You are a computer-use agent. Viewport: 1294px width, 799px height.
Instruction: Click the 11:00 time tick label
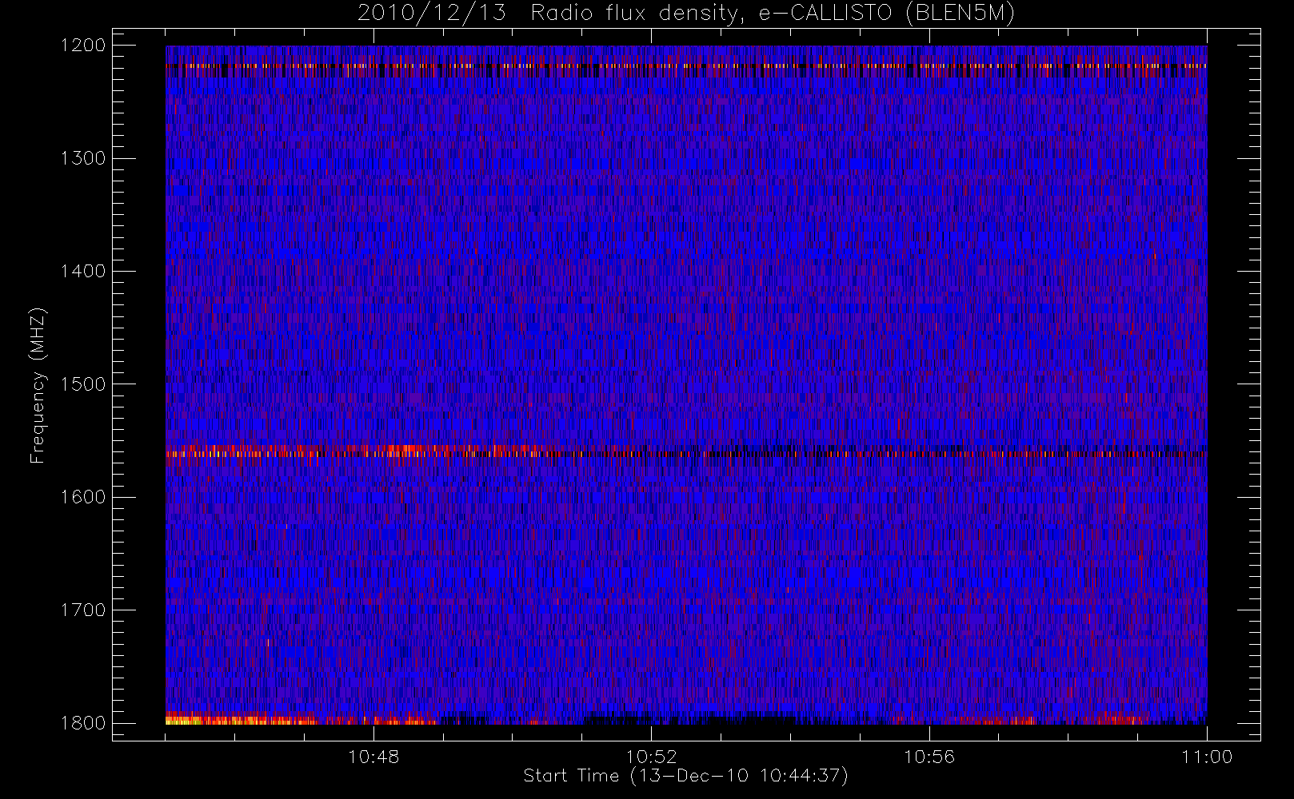[x=1207, y=757]
